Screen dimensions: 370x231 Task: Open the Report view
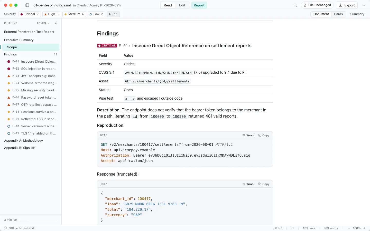click(199, 5)
